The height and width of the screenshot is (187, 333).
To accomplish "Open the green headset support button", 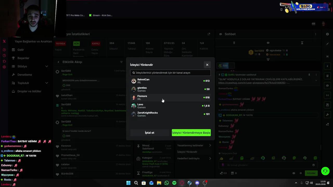I will [x=325, y=171].
